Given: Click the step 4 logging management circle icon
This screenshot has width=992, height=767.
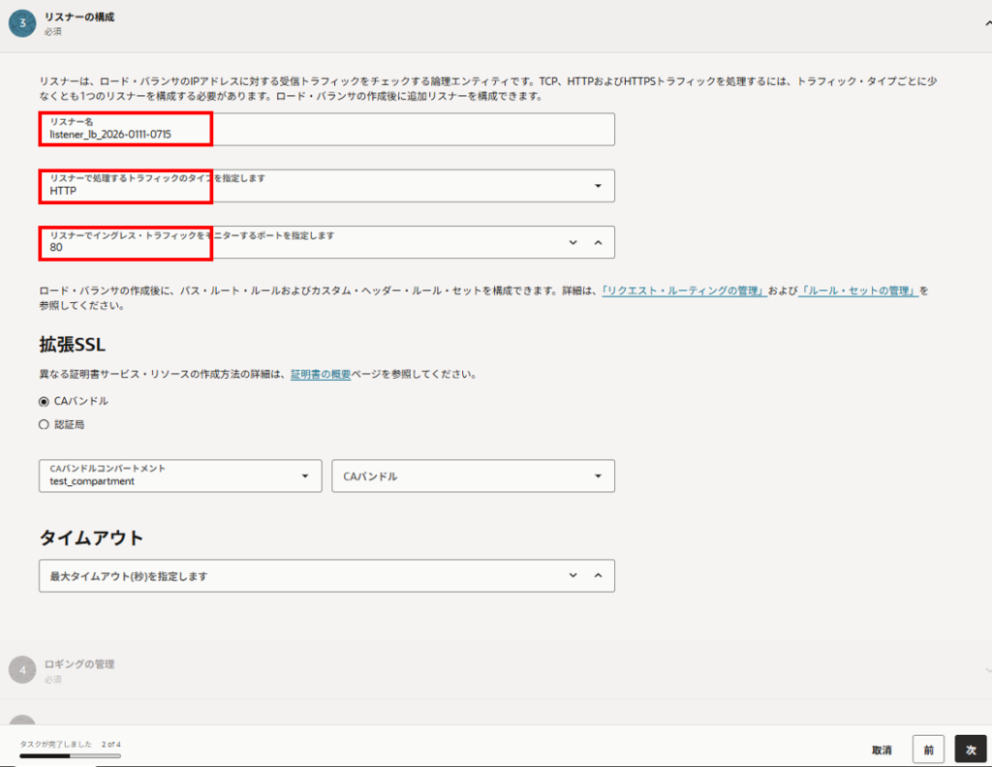Looking at the screenshot, I should click(x=22, y=669).
